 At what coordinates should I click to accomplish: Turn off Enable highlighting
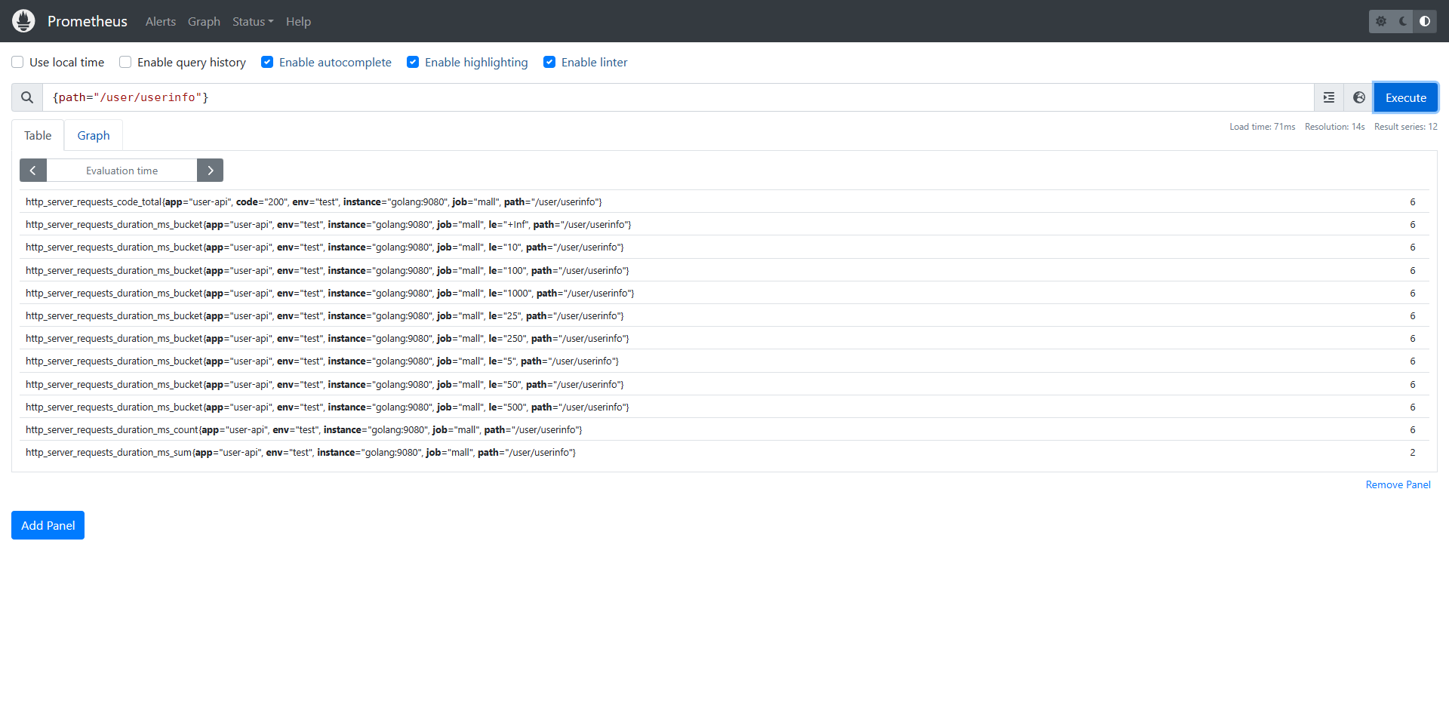pos(413,62)
